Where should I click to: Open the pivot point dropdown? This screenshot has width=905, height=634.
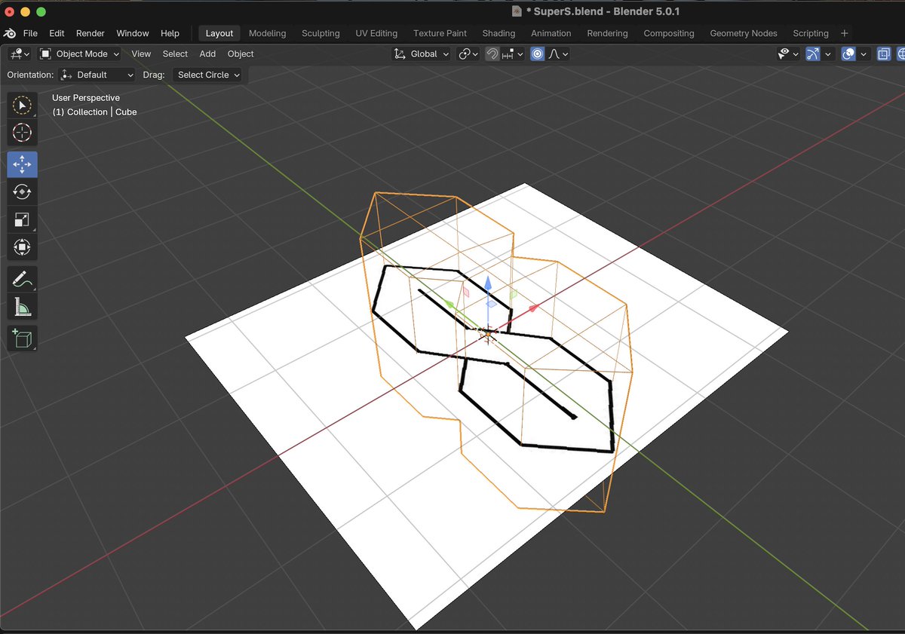pyautogui.click(x=468, y=54)
